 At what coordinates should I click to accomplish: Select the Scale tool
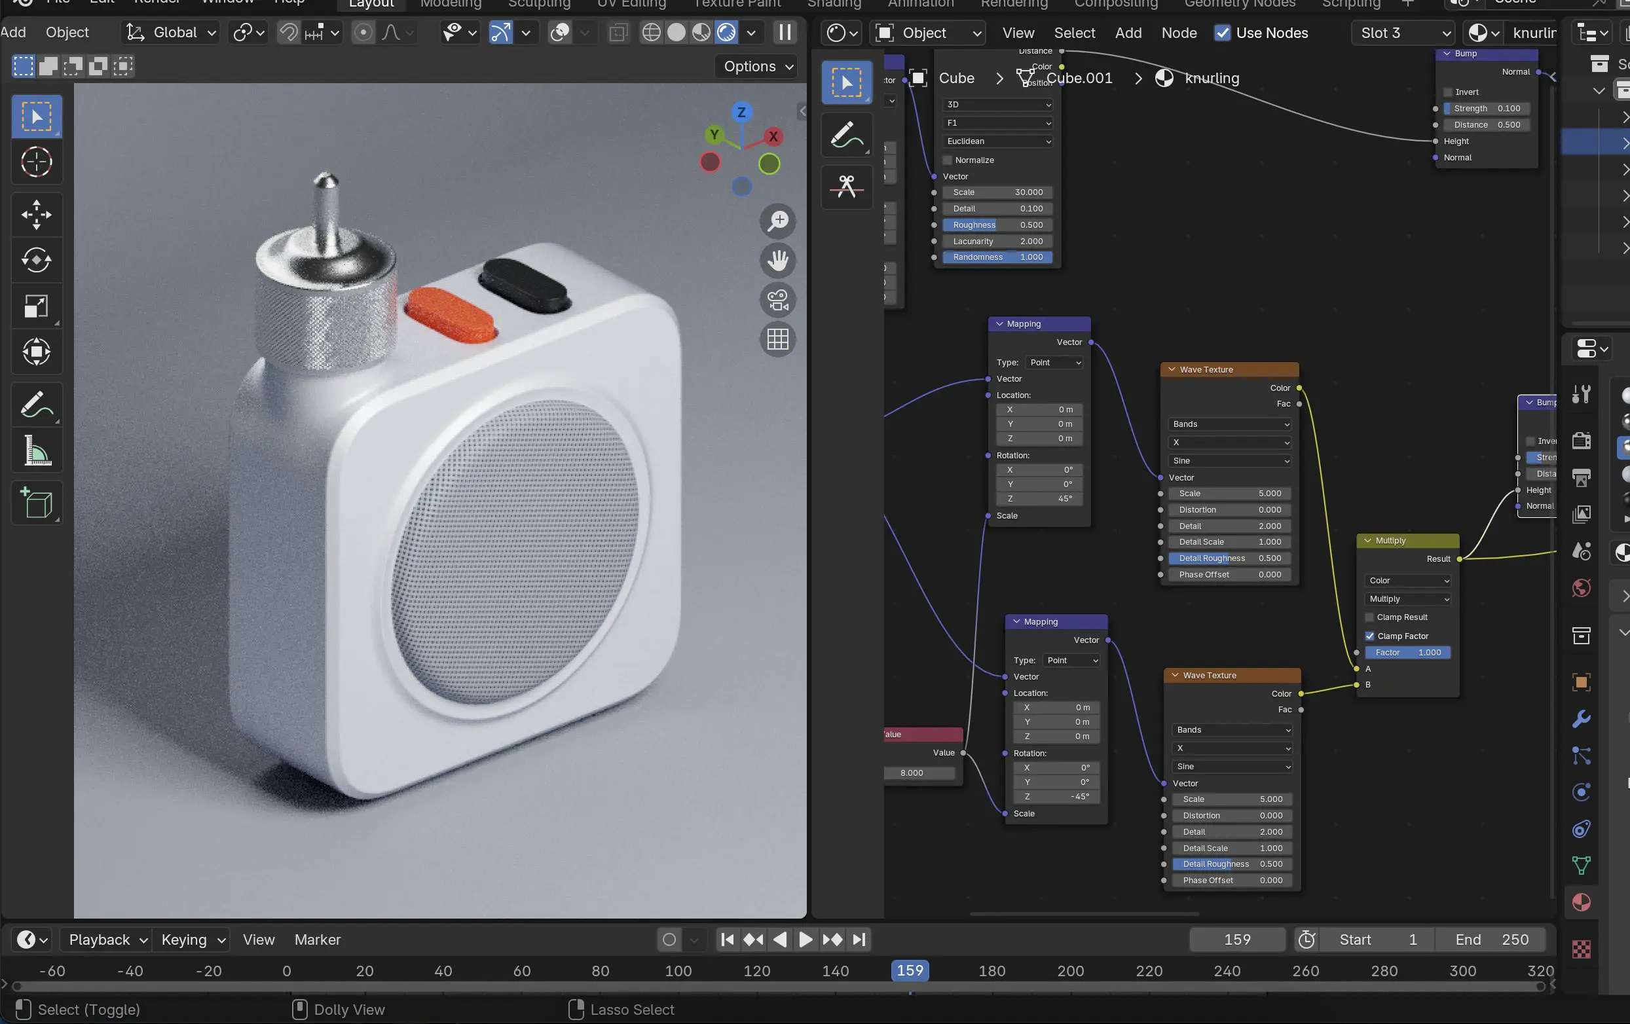[37, 306]
